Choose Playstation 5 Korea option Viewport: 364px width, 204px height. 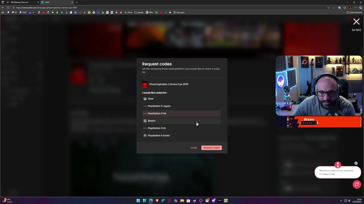181,135
